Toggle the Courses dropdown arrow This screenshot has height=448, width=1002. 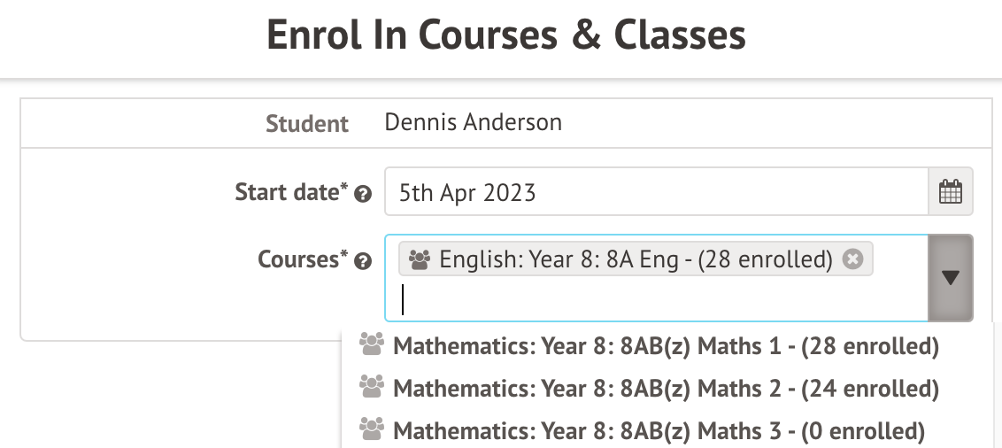pyautogui.click(x=950, y=278)
